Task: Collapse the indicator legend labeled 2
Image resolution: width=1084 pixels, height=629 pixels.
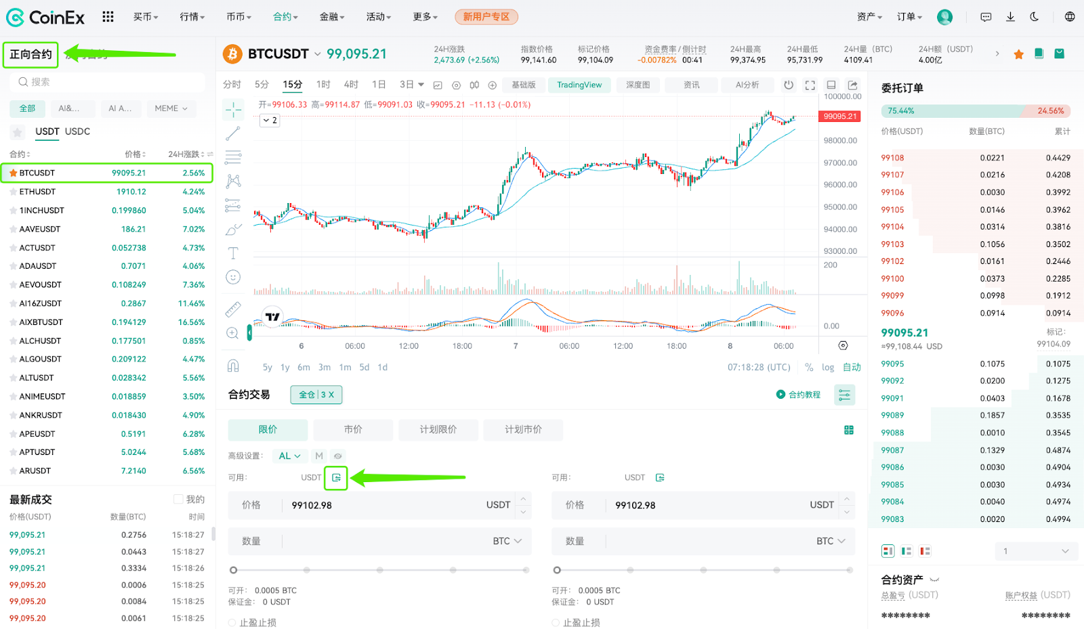Action: click(x=269, y=121)
